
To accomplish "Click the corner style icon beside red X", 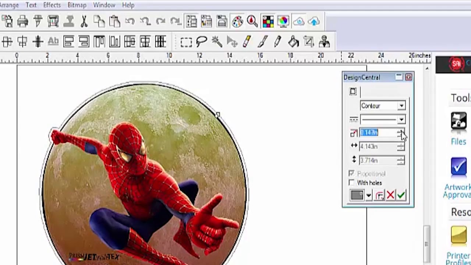I will pos(380,195).
